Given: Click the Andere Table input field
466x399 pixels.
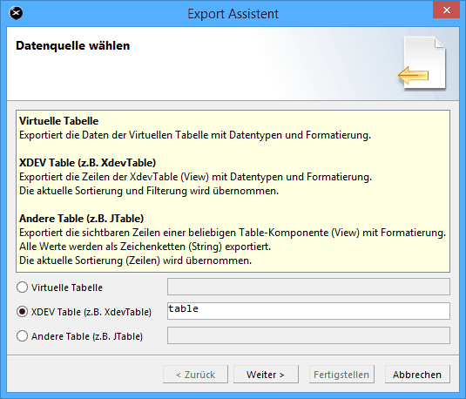Looking at the screenshot, I should (x=308, y=335).
